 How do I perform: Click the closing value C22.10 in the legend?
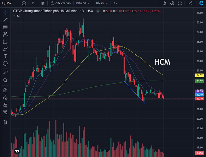pyautogui.click(x=137, y=11)
